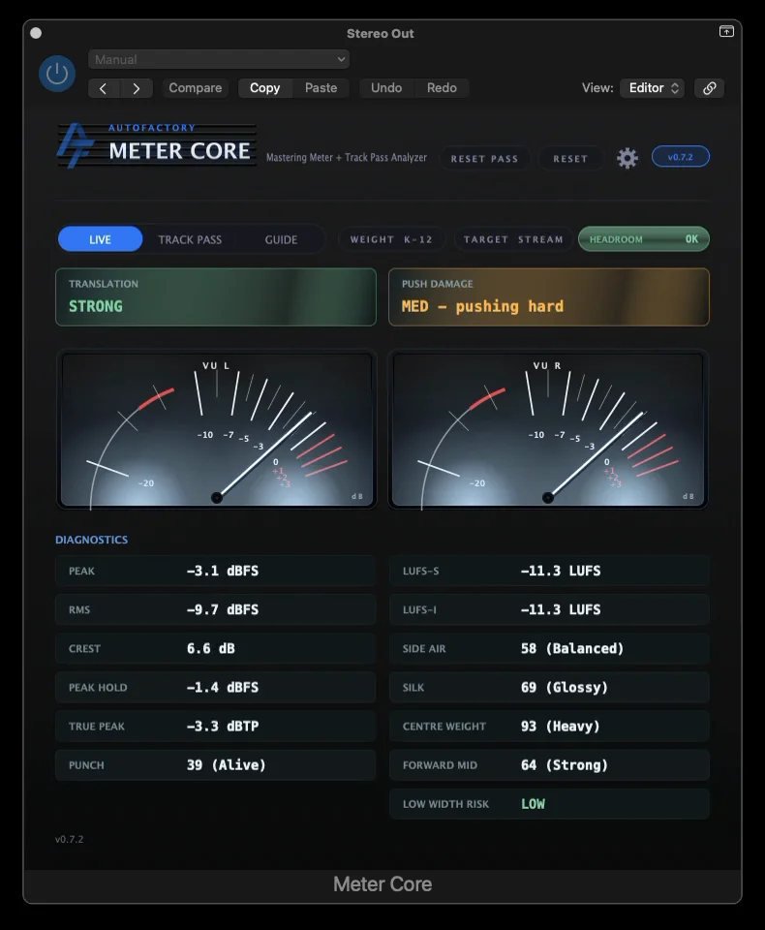
Task: Click the LOW WIDTH RISK LOW row
Action: [549, 804]
